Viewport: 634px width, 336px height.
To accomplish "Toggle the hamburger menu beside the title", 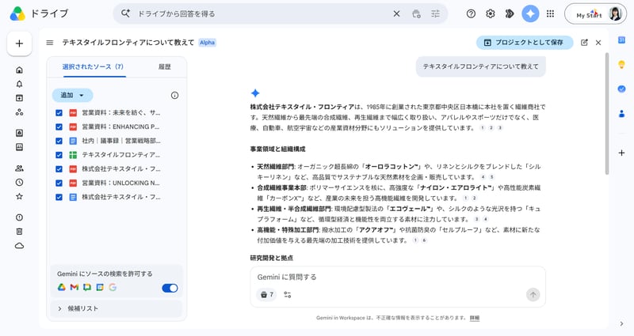I will coord(50,43).
